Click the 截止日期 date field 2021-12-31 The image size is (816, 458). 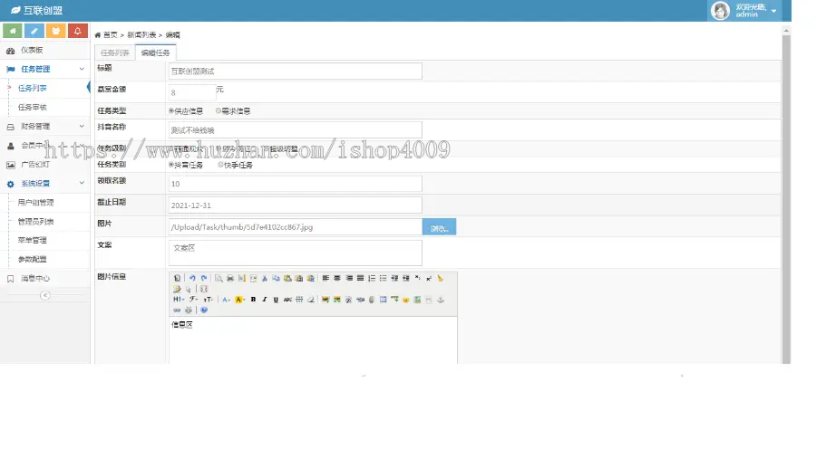(295, 205)
